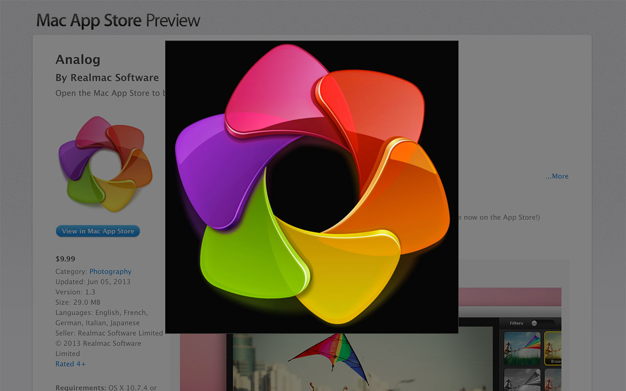Click the By Realmac Software heading
The image size is (626, 391).
(x=107, y=78)
